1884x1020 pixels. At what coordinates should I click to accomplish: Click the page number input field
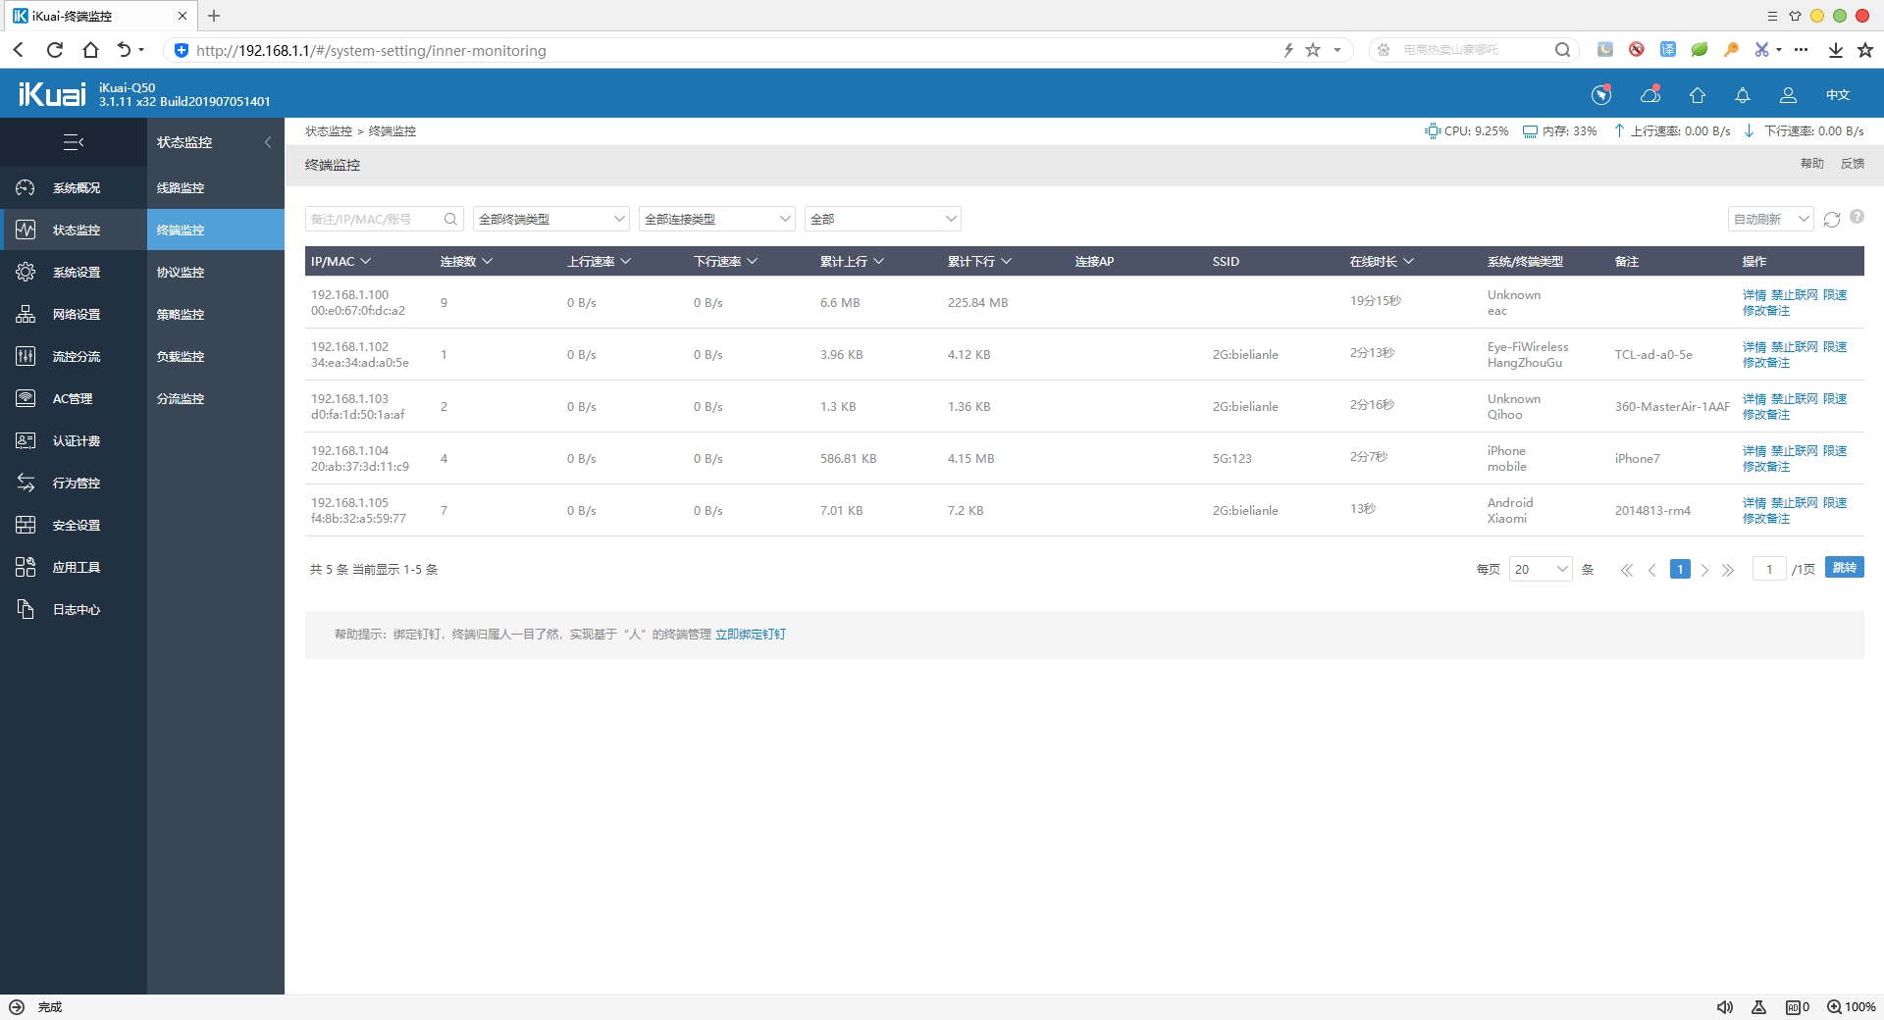click(1768, 569)
